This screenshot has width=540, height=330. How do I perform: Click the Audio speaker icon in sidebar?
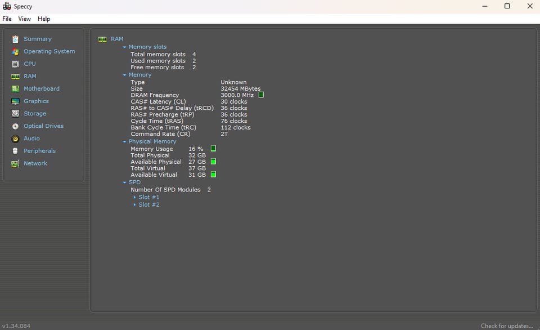pos(15,139)
